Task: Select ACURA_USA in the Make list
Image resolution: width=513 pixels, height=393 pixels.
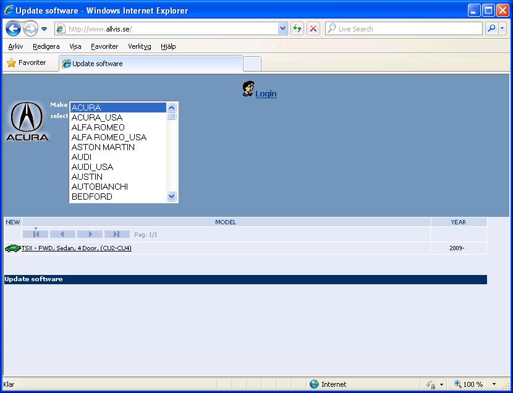Action: coord(118,117)
